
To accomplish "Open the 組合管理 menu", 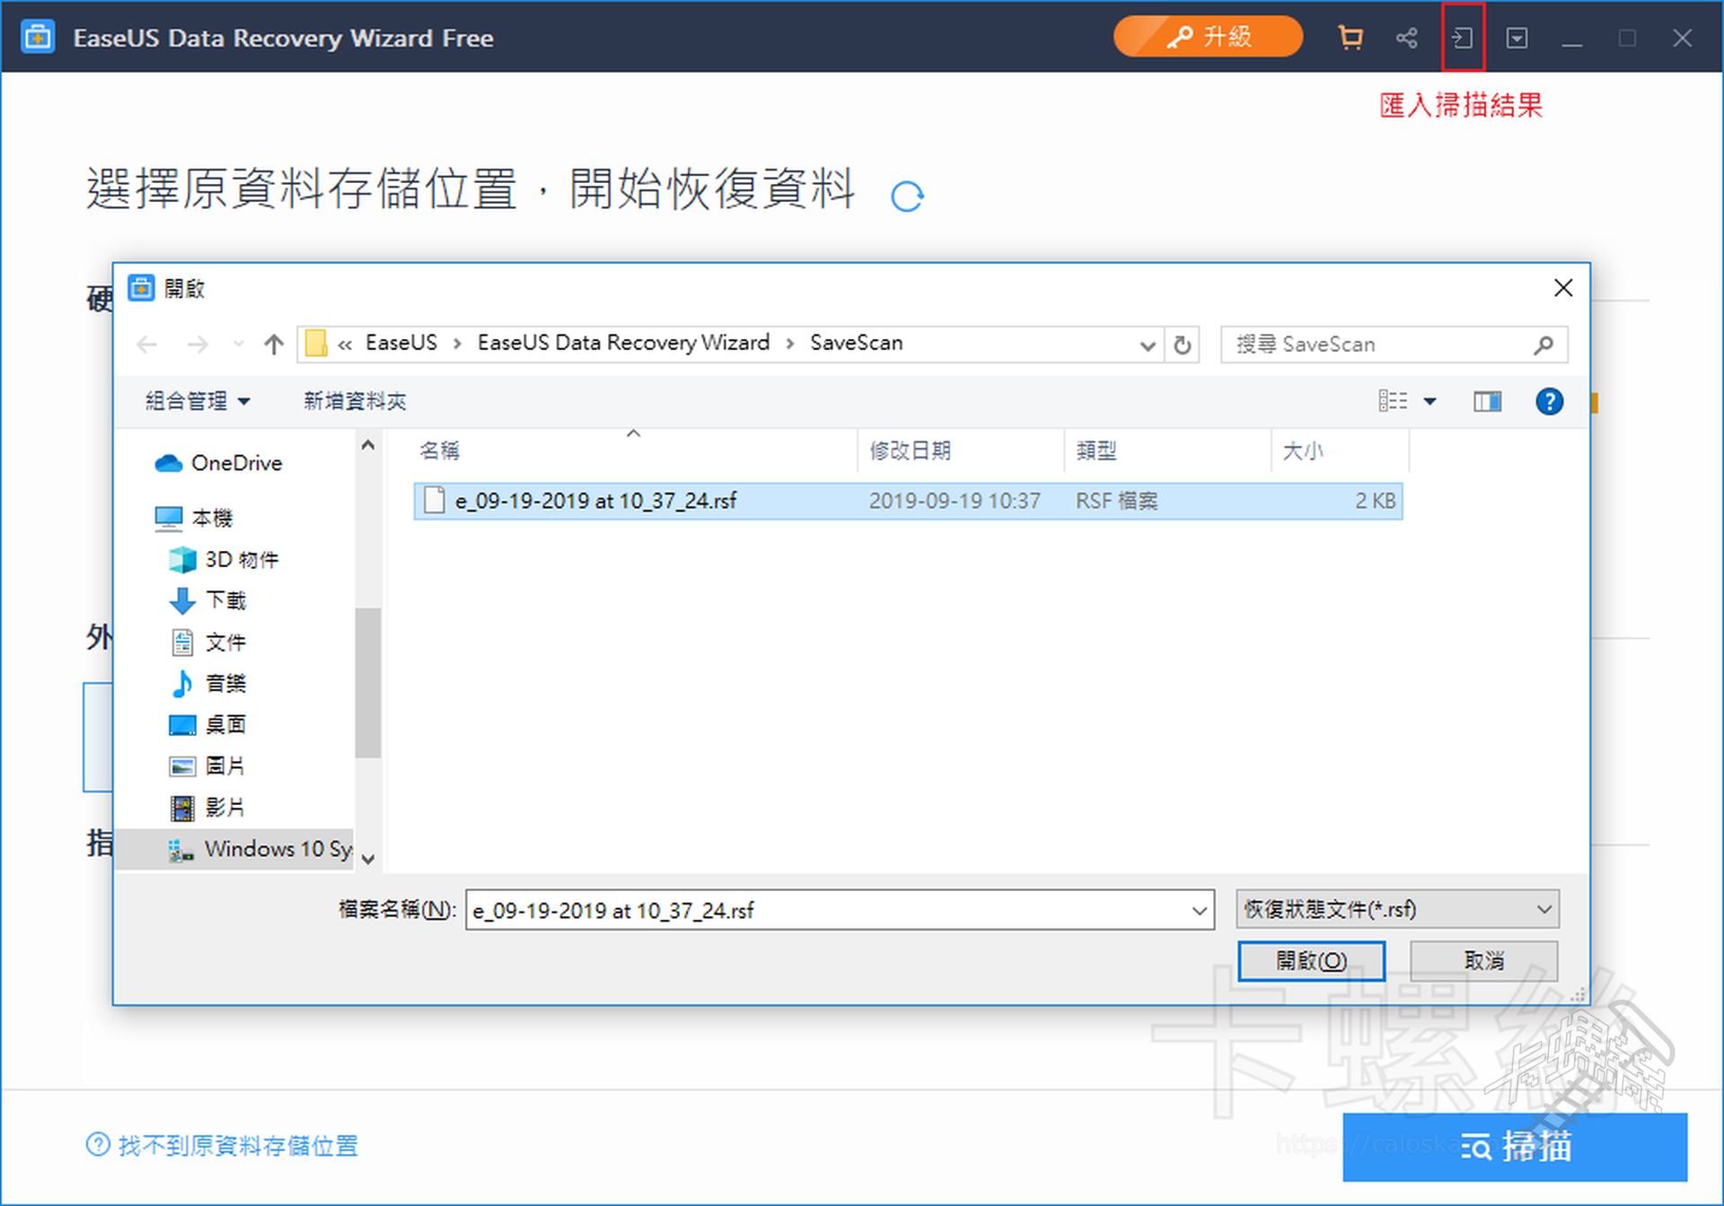I will coord(197,401).
